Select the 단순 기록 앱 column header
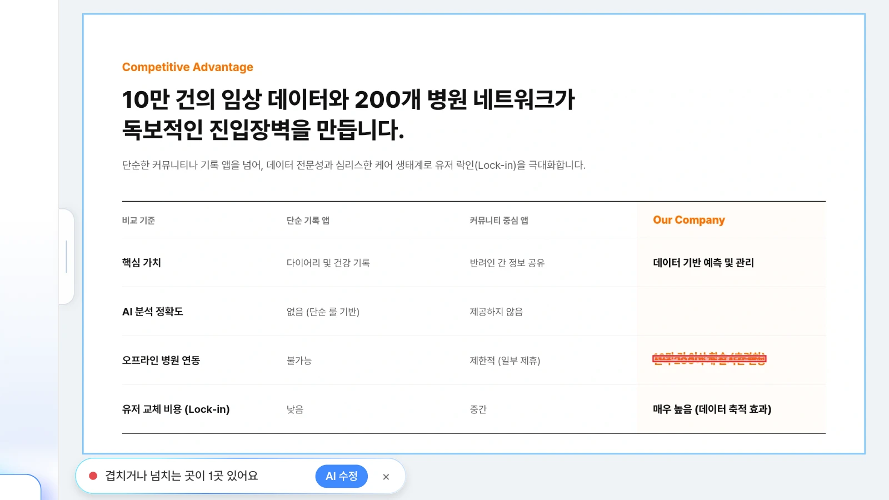The image size is (889, 500). pyautogui.click(x=308, y=221)
